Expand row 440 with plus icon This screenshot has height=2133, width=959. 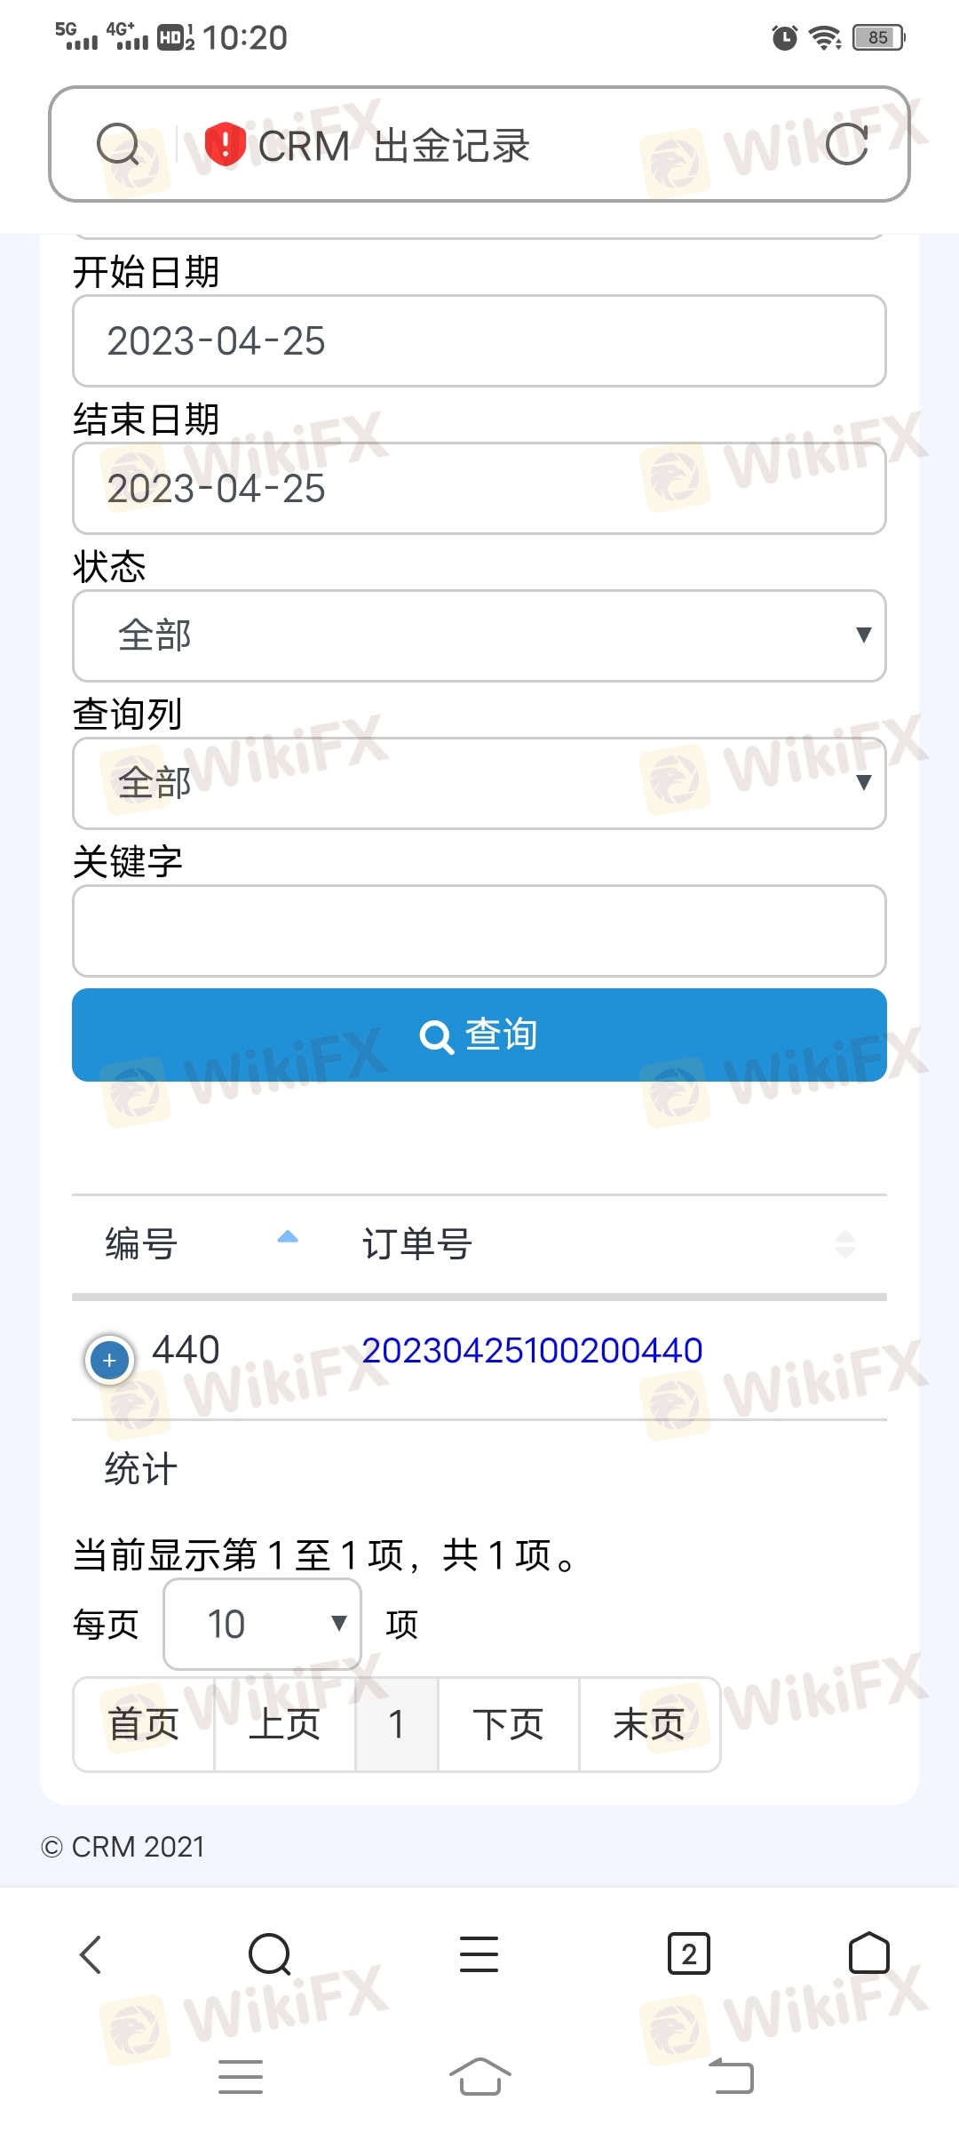[109, 1360]
